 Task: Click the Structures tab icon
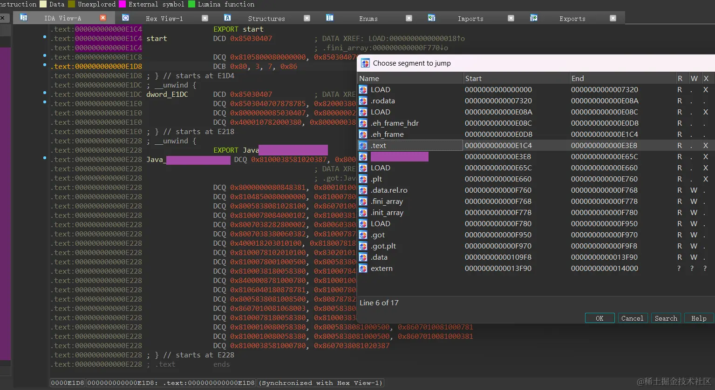(227, 18)
